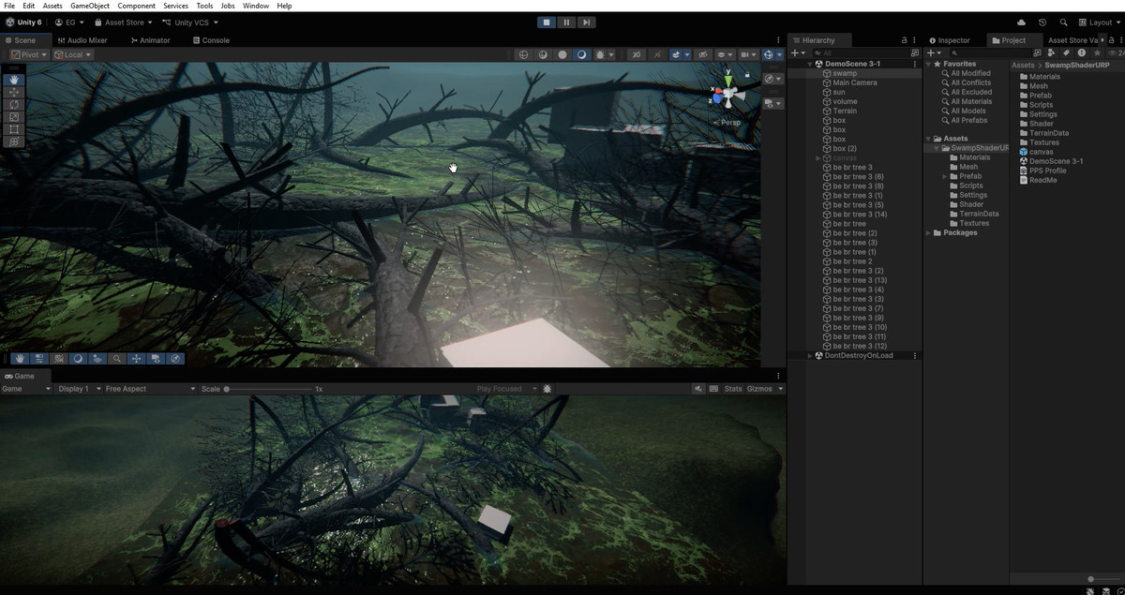The image size is (1125, 595).
Task: Click the global search magnifier icon
Action: pos(1063,22)
